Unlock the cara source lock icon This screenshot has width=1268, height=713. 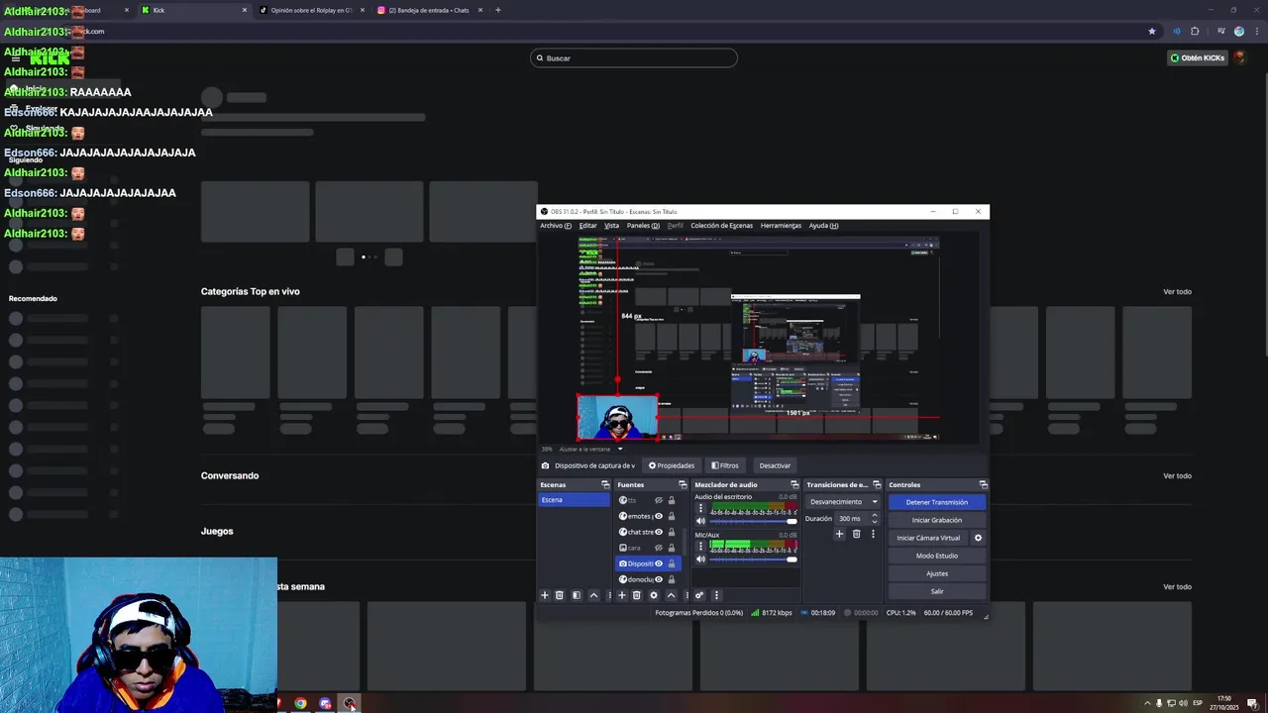click(672, 548)
